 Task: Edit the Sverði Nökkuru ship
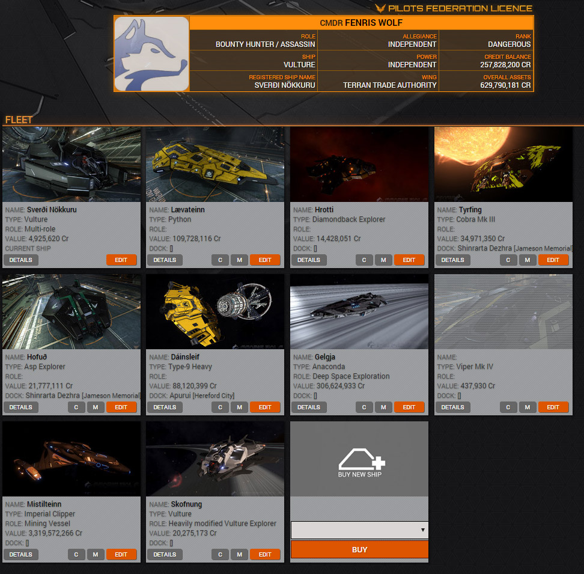click(121, 260)
